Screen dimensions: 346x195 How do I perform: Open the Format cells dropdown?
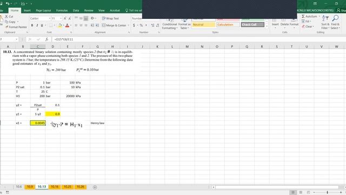pos(294,24)
